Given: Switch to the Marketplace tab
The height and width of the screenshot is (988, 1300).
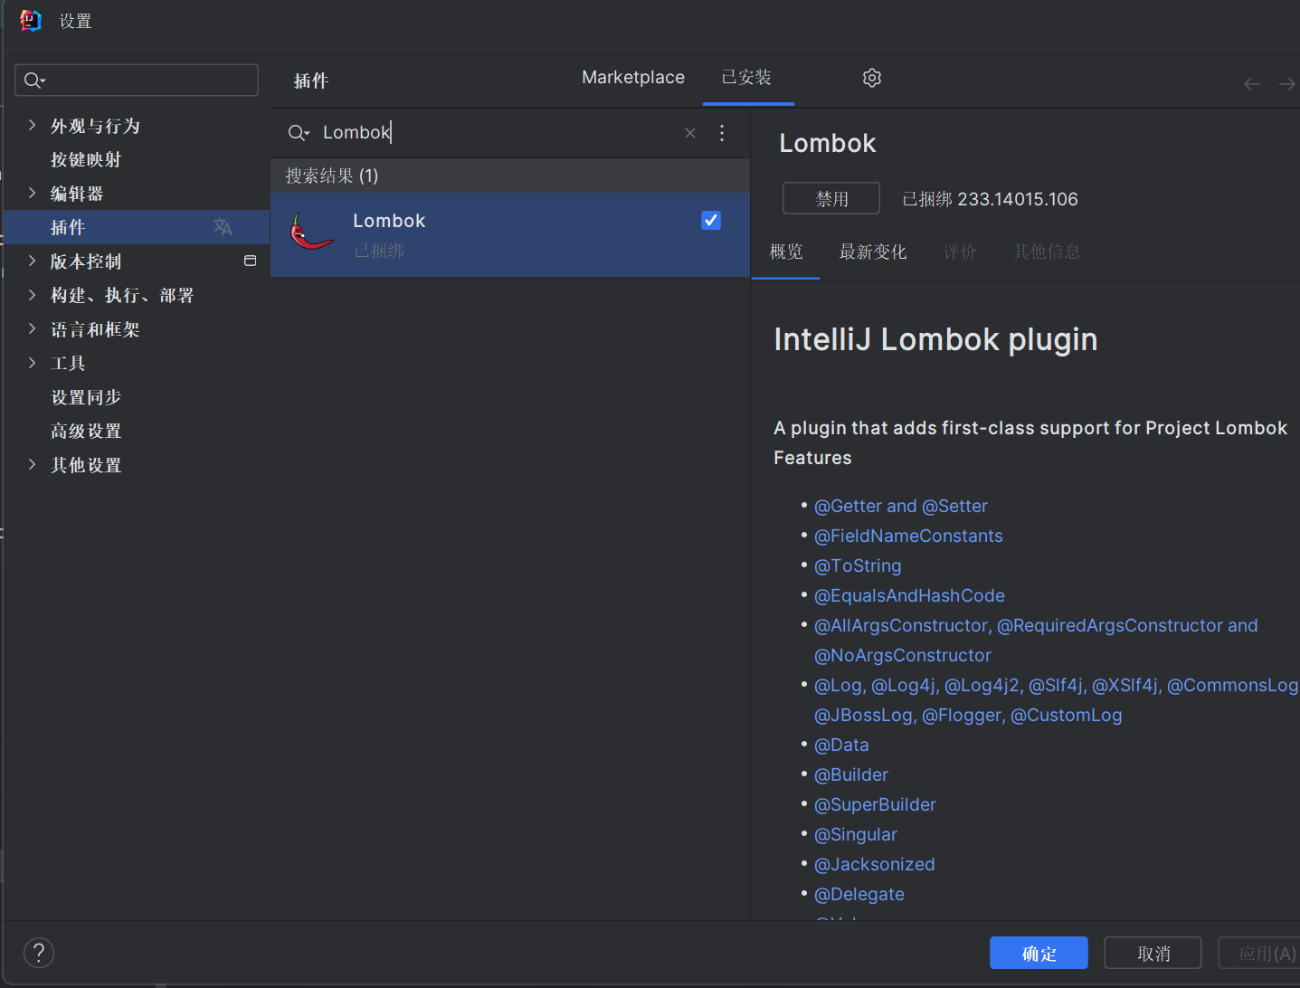Looking at the screenshot, I should [633, 77].
